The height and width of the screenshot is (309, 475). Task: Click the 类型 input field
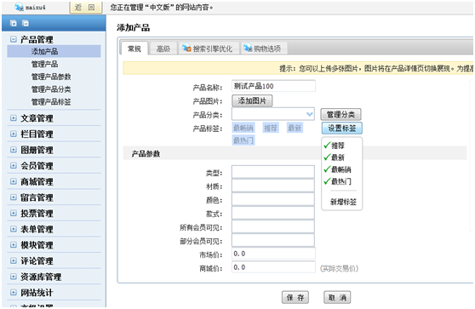tap(273, 172)
